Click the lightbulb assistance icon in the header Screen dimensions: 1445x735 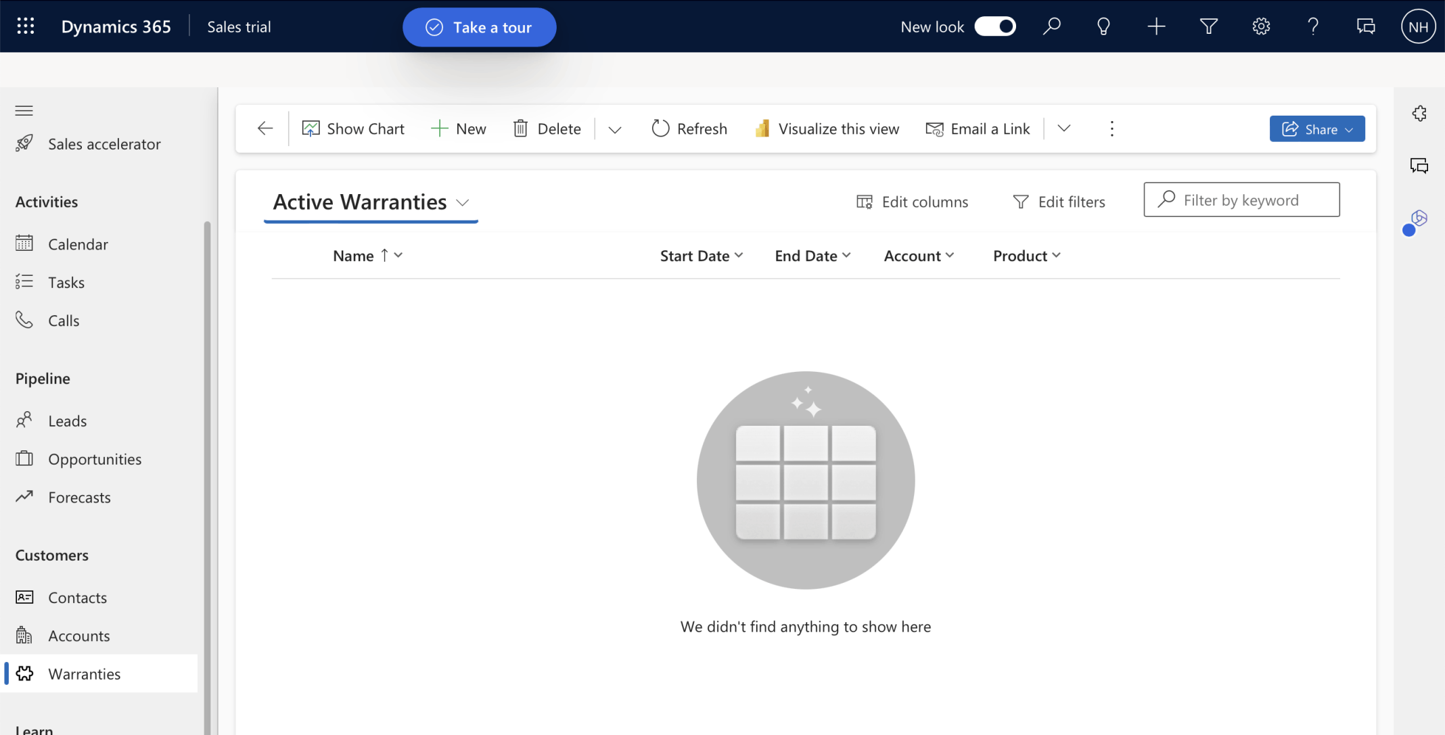click(1103, 26)
